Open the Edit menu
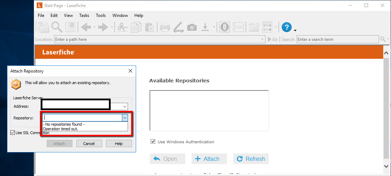The image size is (391, 176). (54, 15)
